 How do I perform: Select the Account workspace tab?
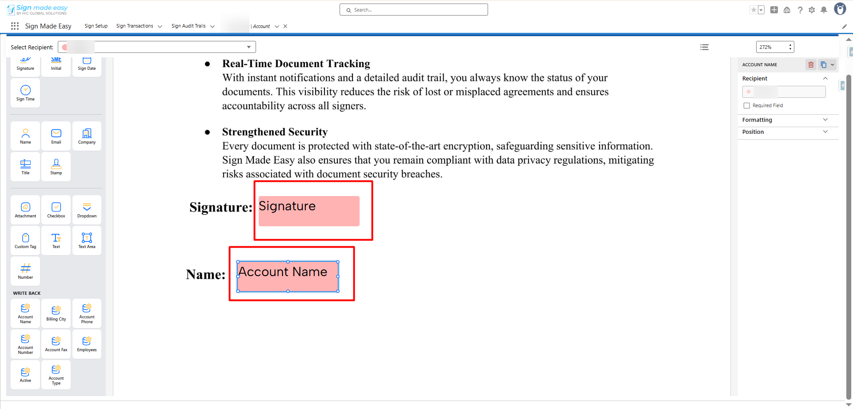tap(261, 27)
